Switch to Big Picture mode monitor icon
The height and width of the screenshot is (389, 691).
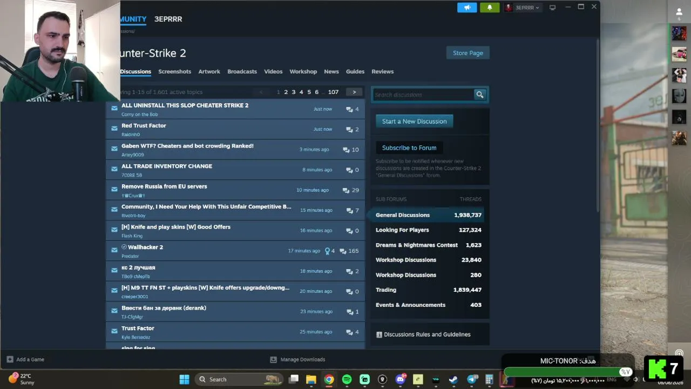click(552, 8)
